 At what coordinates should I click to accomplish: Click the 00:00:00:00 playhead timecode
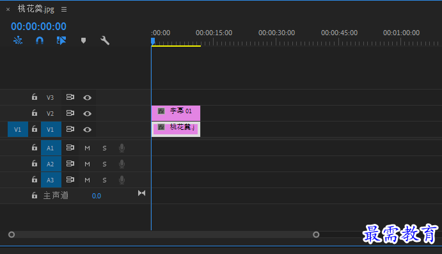click(x=38, y=26)
